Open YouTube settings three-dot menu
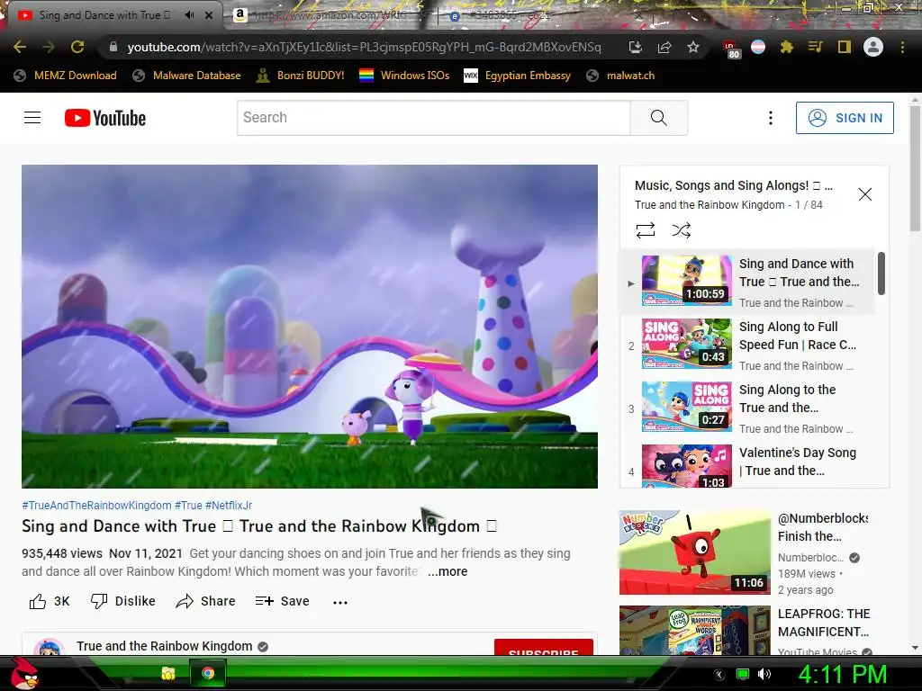922x691 pixels. (x=771, y=118)
